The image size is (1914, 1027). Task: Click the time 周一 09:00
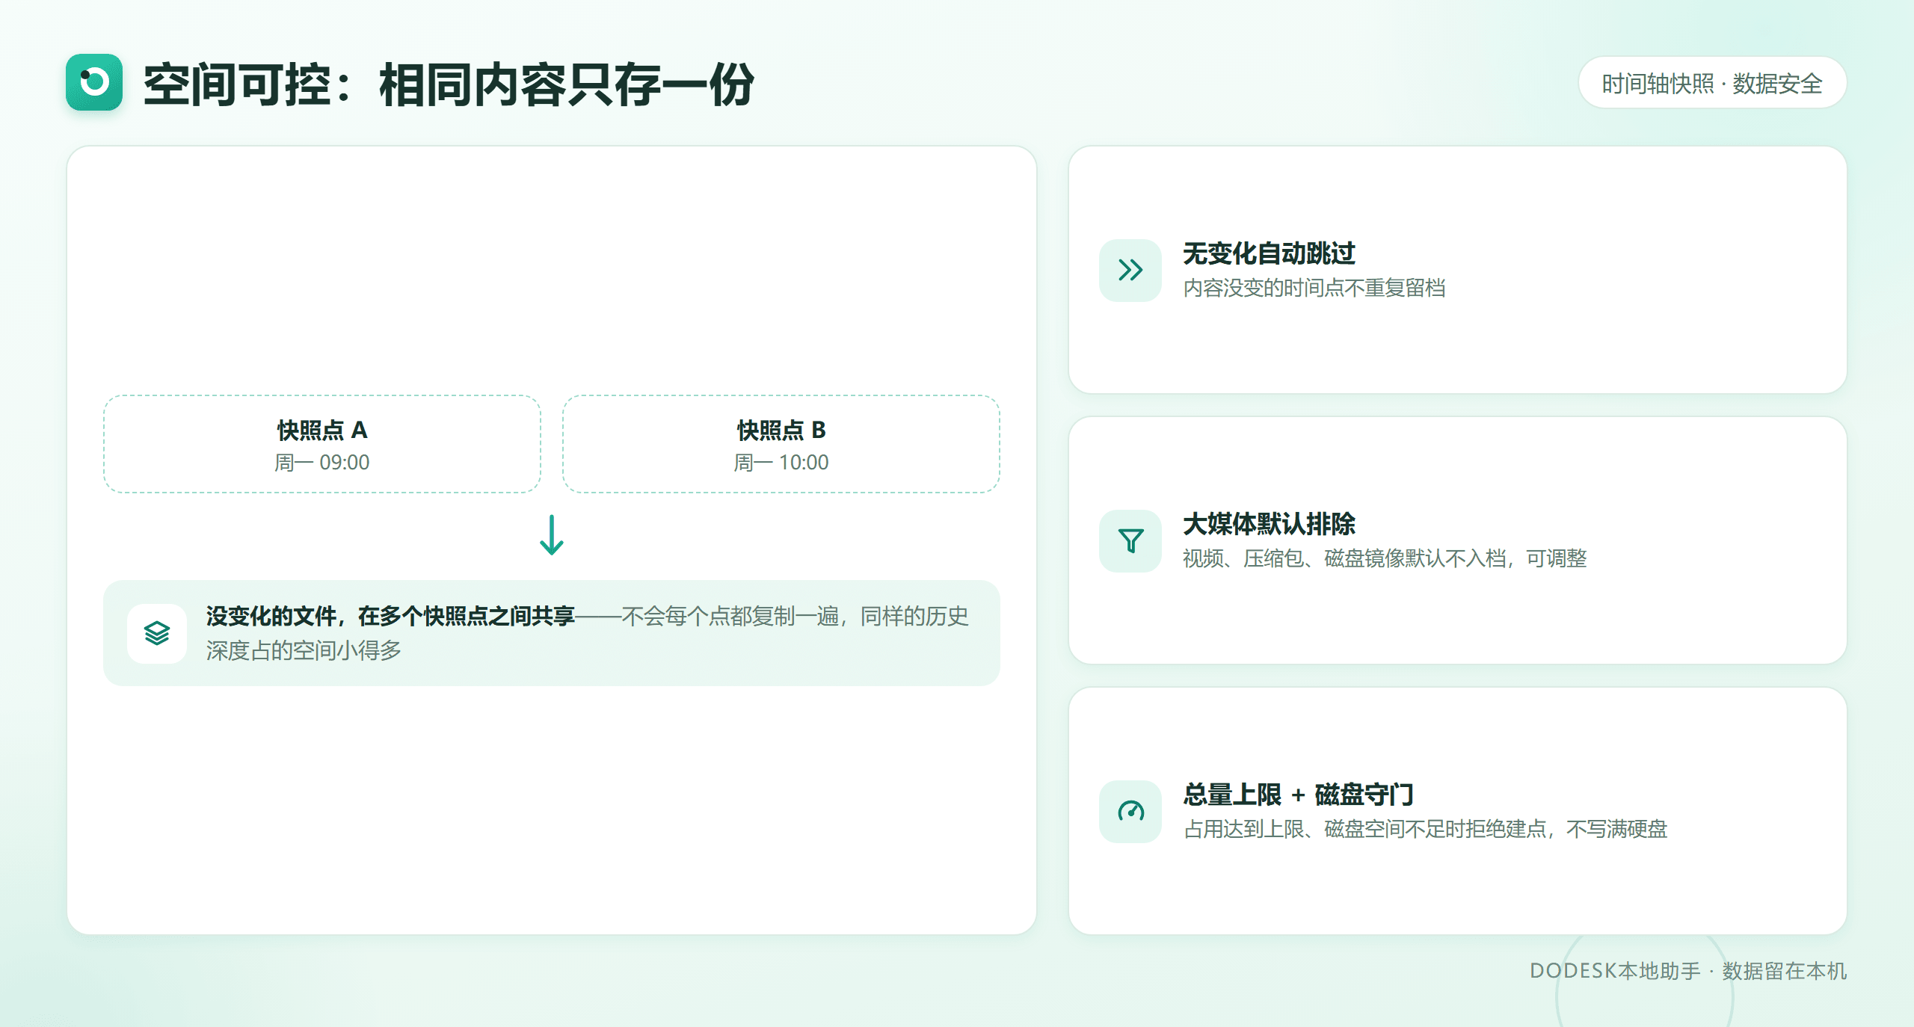point(321,463)
